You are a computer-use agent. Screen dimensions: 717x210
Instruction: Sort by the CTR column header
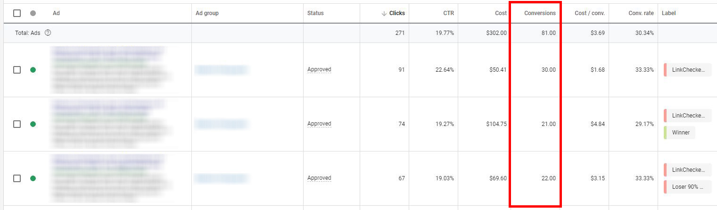pos(448,13)
